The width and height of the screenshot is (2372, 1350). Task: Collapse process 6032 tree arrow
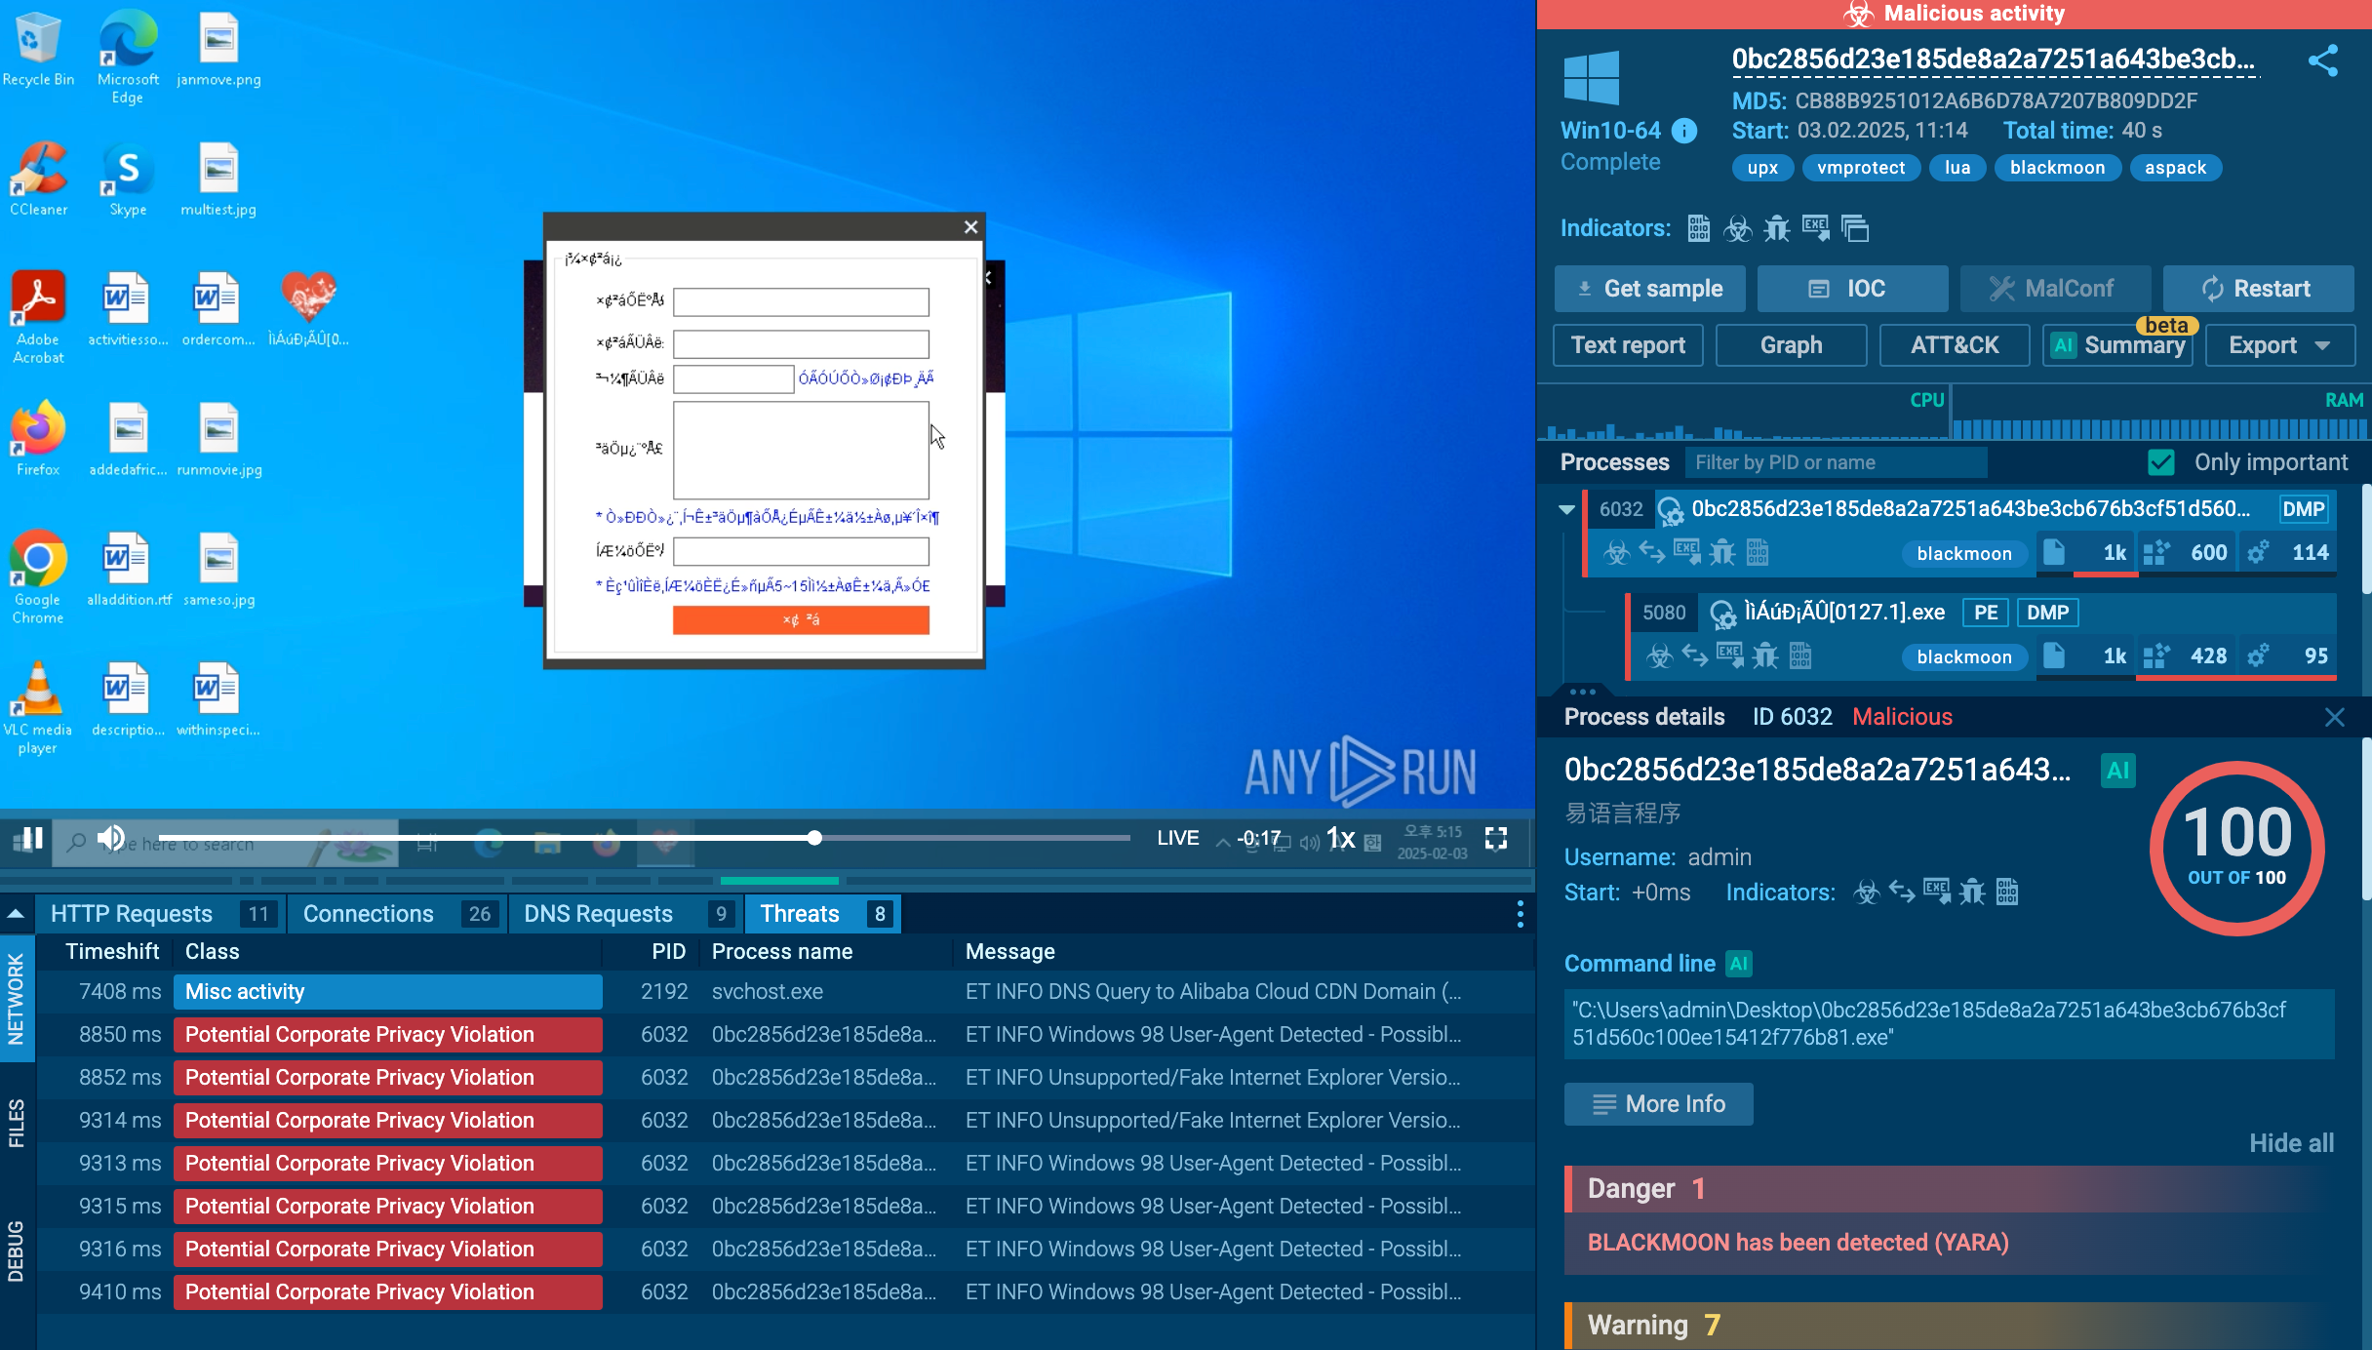(1566, 509)
